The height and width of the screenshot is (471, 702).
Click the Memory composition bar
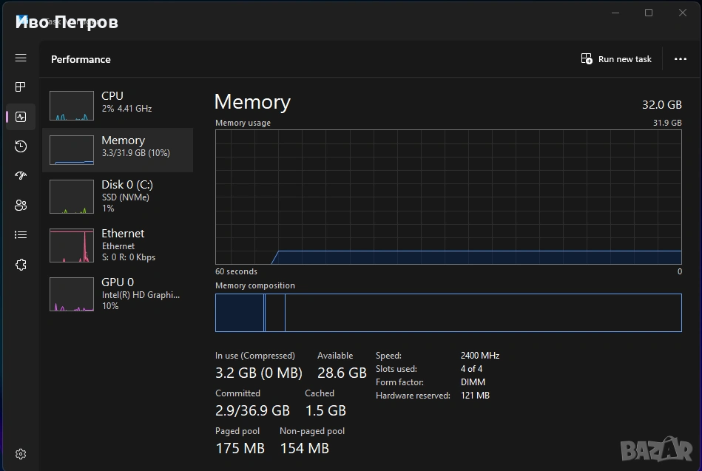coord(448,313)
